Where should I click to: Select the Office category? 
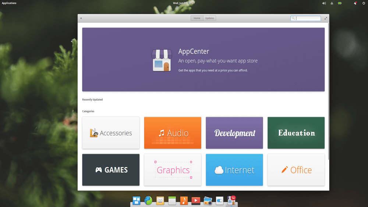click(x=296, y=170)
